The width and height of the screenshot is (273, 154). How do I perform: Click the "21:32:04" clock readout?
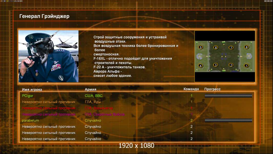click(x=18, y=1)
